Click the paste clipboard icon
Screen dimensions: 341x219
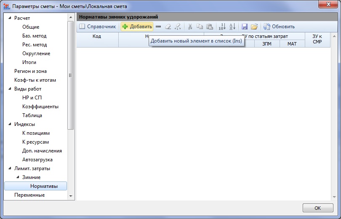click(209, 27)
